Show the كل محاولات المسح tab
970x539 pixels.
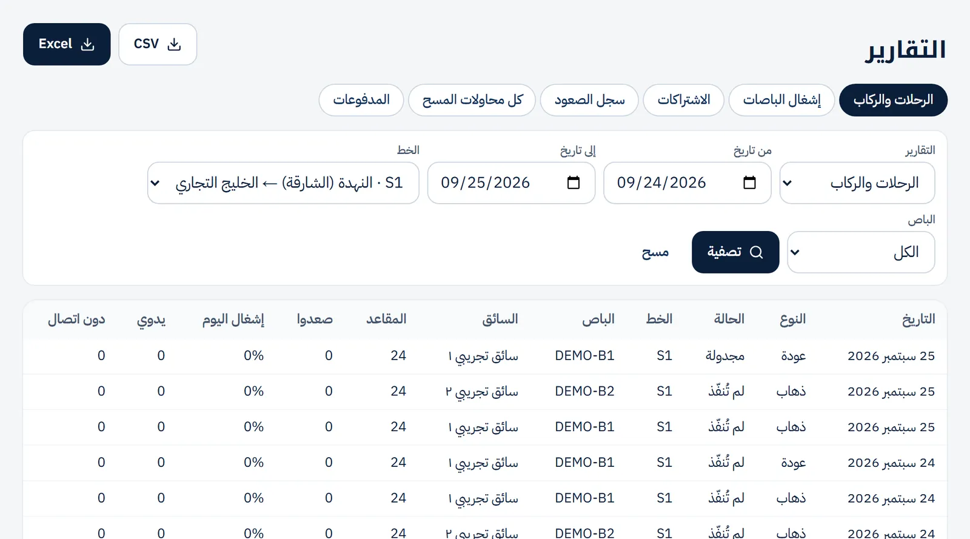point(472,100)
